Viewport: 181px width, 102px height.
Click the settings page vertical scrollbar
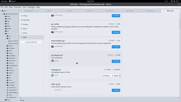point(180,24)
